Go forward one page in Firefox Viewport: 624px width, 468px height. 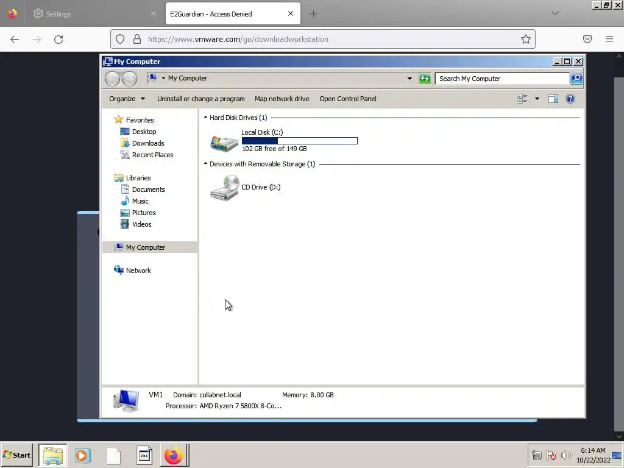[x=37, y=39]
